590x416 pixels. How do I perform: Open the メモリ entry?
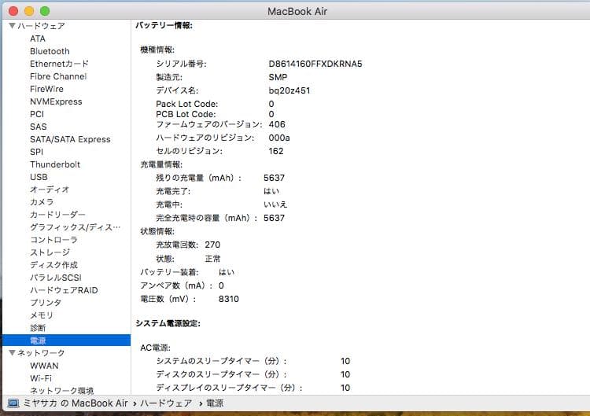click(x=42, y=315)
